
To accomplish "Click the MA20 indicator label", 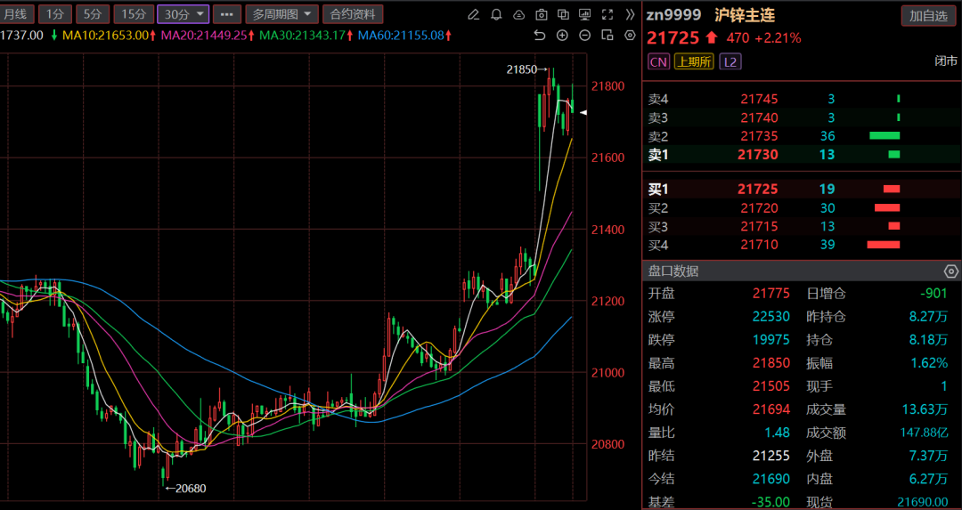I will pyautogui.click(x=208, y=36).
